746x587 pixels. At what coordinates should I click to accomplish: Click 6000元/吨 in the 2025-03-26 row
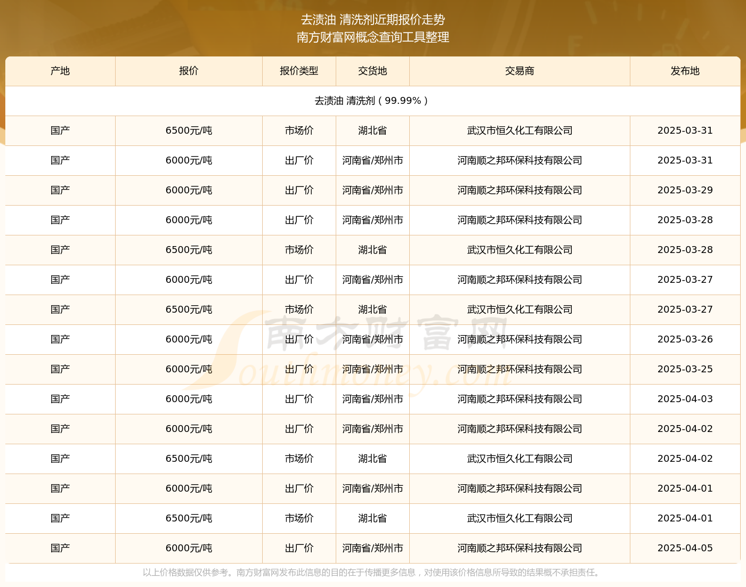click(x=189, y=339)
